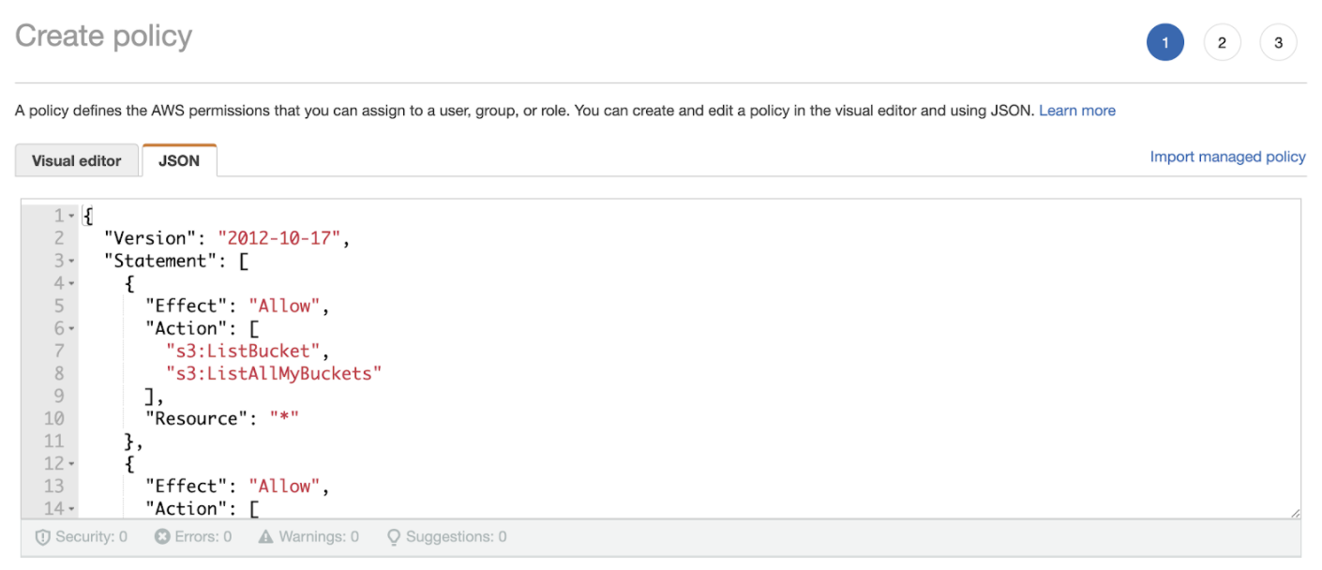Place cursor on the s3:ListAllMyBuckets line
This screenshot has height=570, width=1322.
pos(274,373)
